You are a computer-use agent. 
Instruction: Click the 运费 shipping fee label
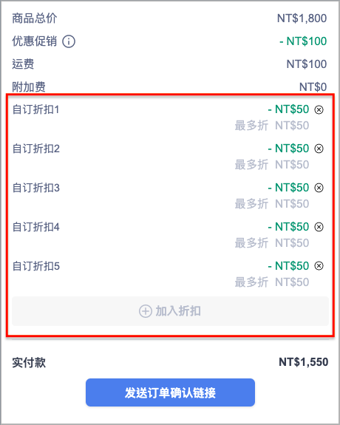coord(23,64)
